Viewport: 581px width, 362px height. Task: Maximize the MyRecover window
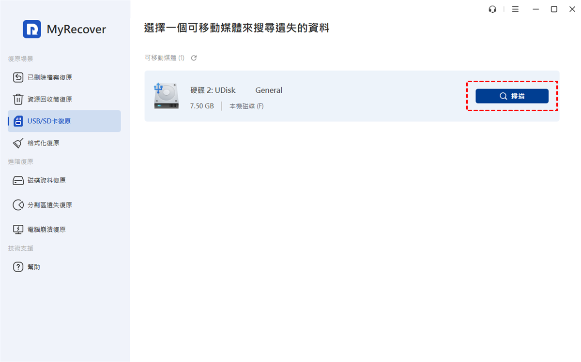coord(554,9)
